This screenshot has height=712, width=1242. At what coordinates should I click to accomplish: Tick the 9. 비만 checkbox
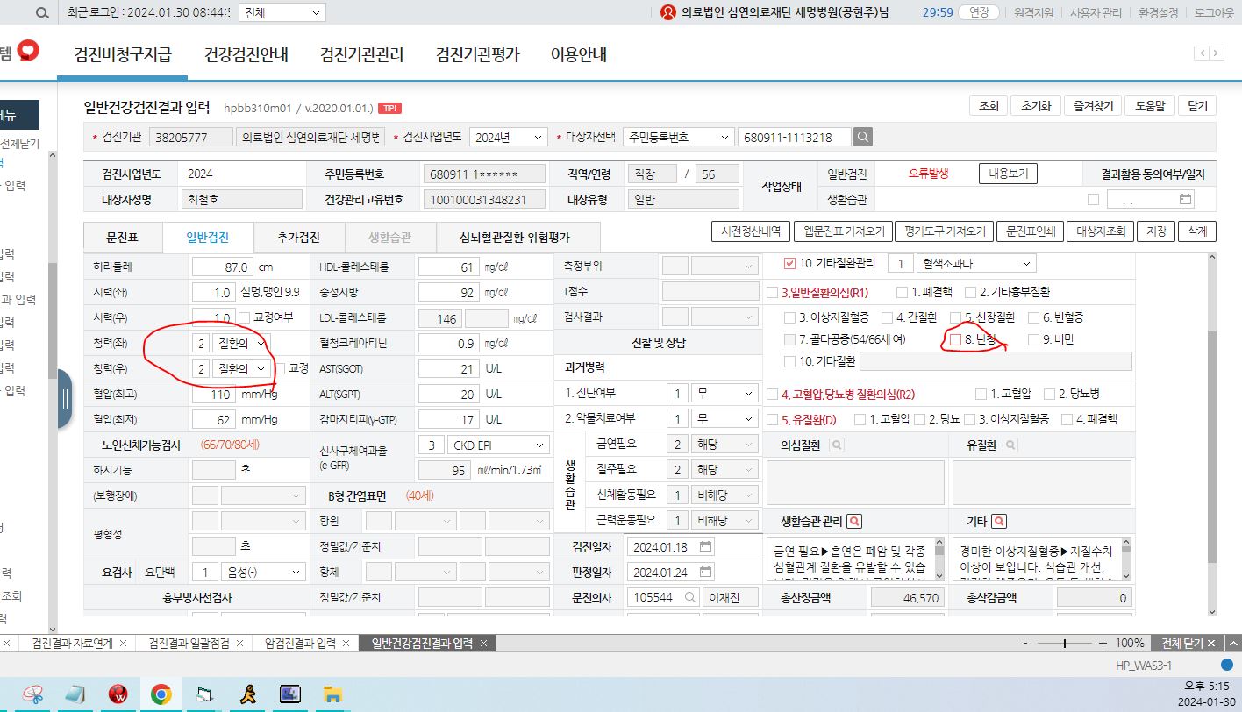click(1034, 339)
